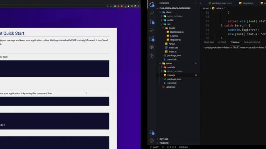Open the Extensions view in activity bar
The width and height of the screenshot is (266, 149).
pos(152,39)
